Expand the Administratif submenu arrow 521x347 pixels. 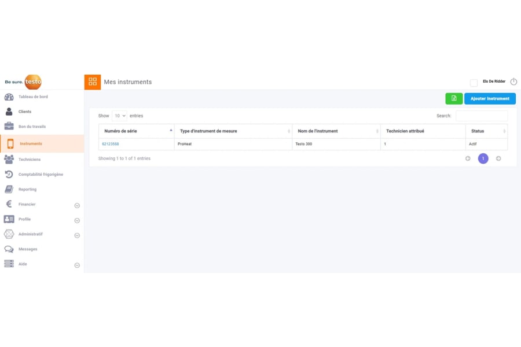[x=77, y=235]
